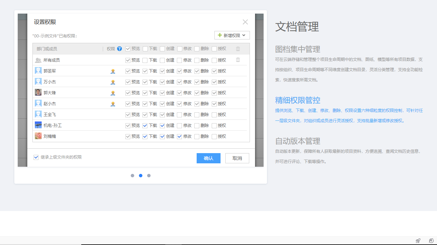
Task: Click the rocket icon in the bottom toolbar
Action: tap(418, 241)
